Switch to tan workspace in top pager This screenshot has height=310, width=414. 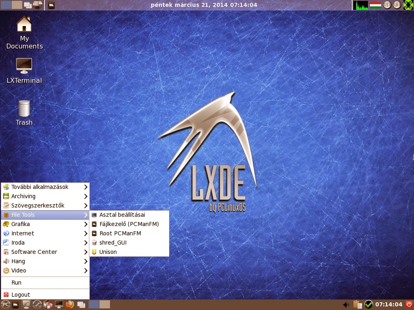(x=17, y=5)
